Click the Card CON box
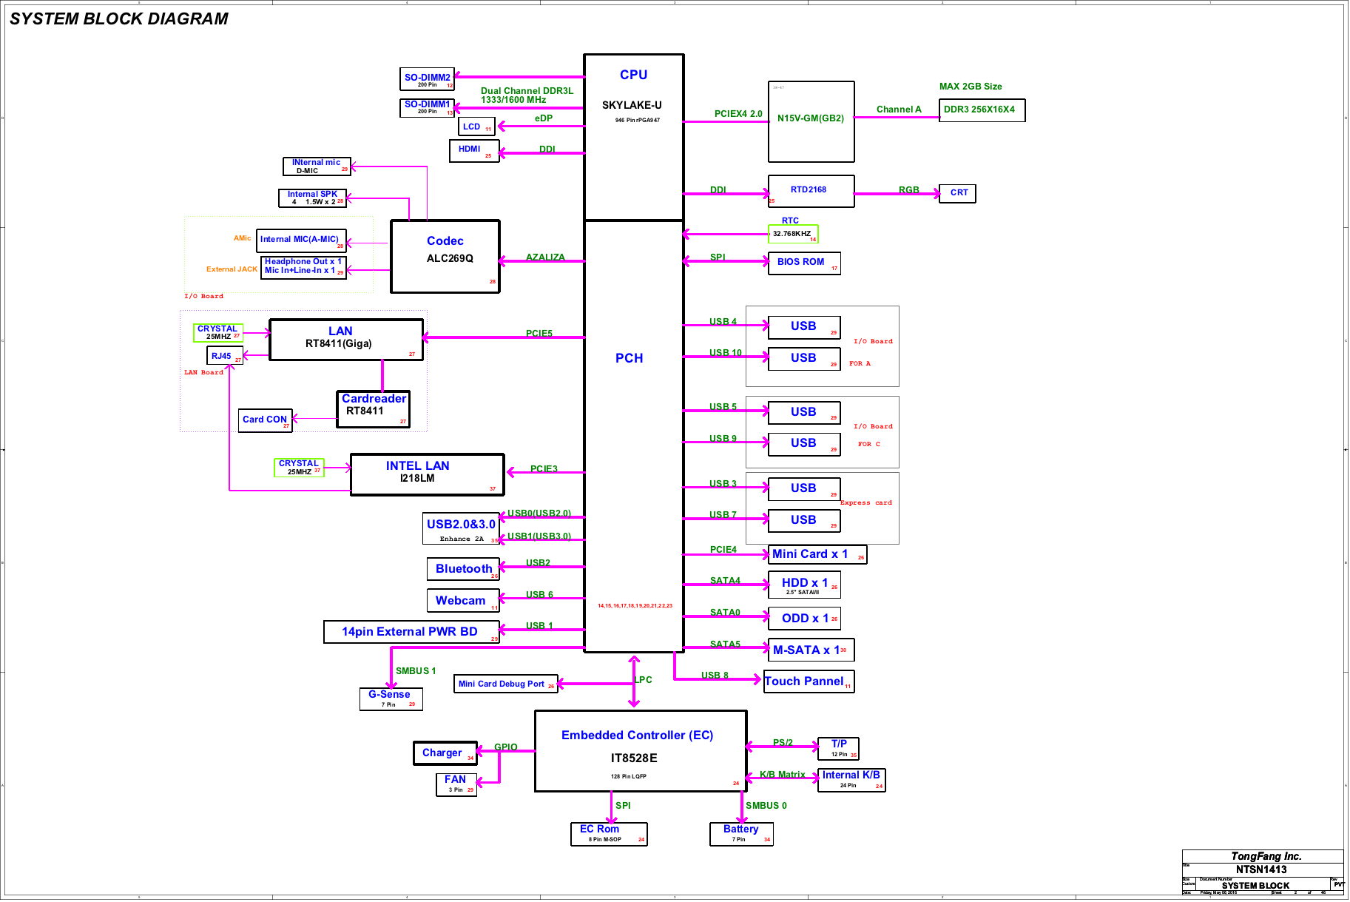 [265, 420]
